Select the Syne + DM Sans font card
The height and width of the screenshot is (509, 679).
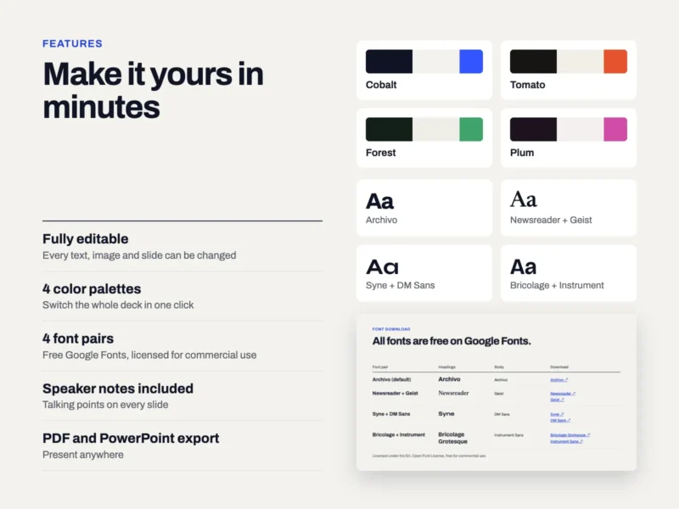click(x=424, y=273)
